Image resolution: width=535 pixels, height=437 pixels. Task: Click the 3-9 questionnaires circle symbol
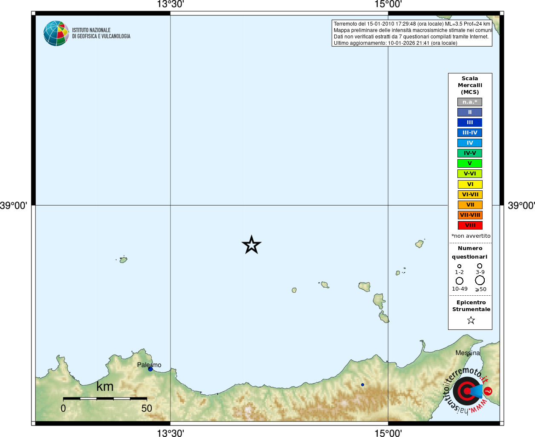480,265
